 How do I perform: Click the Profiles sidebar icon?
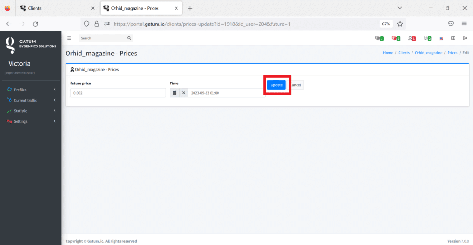9,90
